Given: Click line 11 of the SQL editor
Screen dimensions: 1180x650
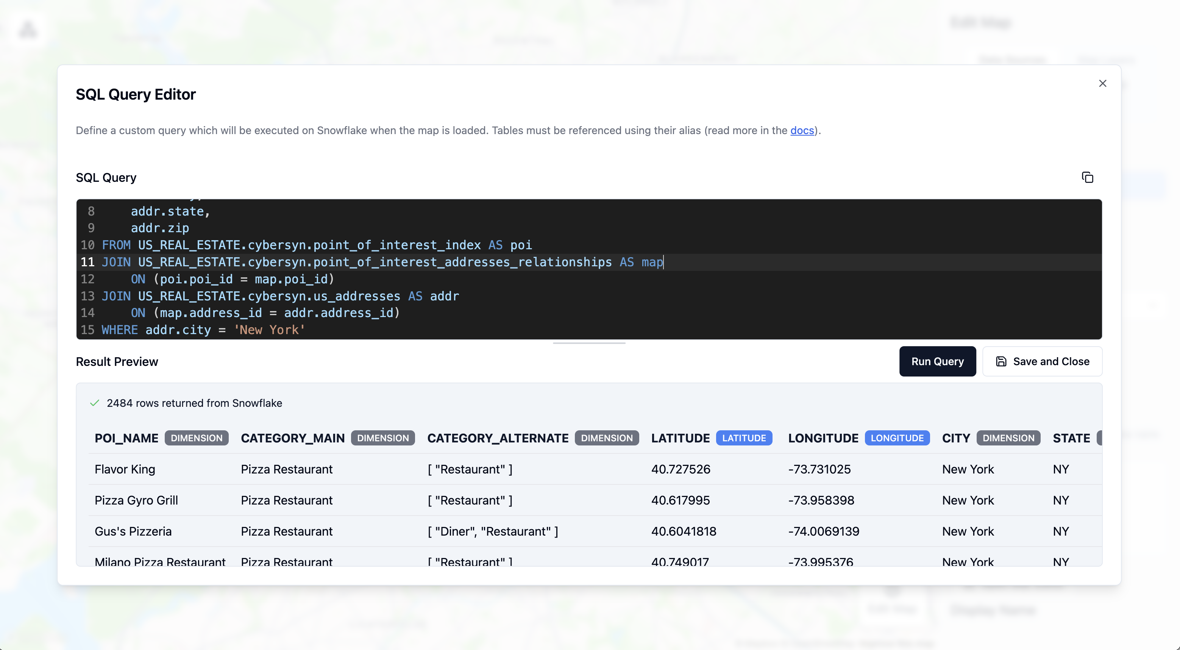Looking at the screenshot, I should (589, 262).
